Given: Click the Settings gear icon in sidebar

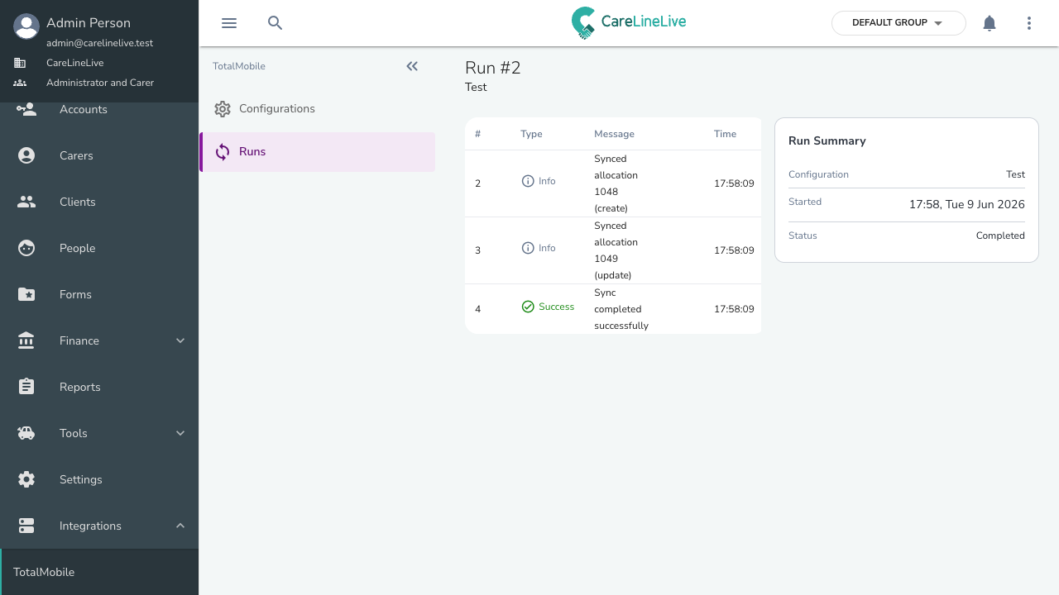Looking at the screenshot, I should pos(26,479).
